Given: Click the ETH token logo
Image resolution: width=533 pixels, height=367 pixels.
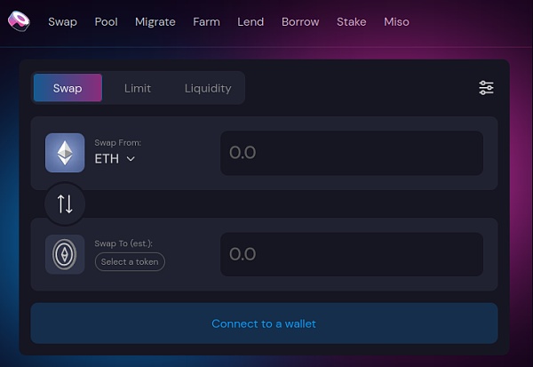Looking at the screenshot, I should pos(65,153).
